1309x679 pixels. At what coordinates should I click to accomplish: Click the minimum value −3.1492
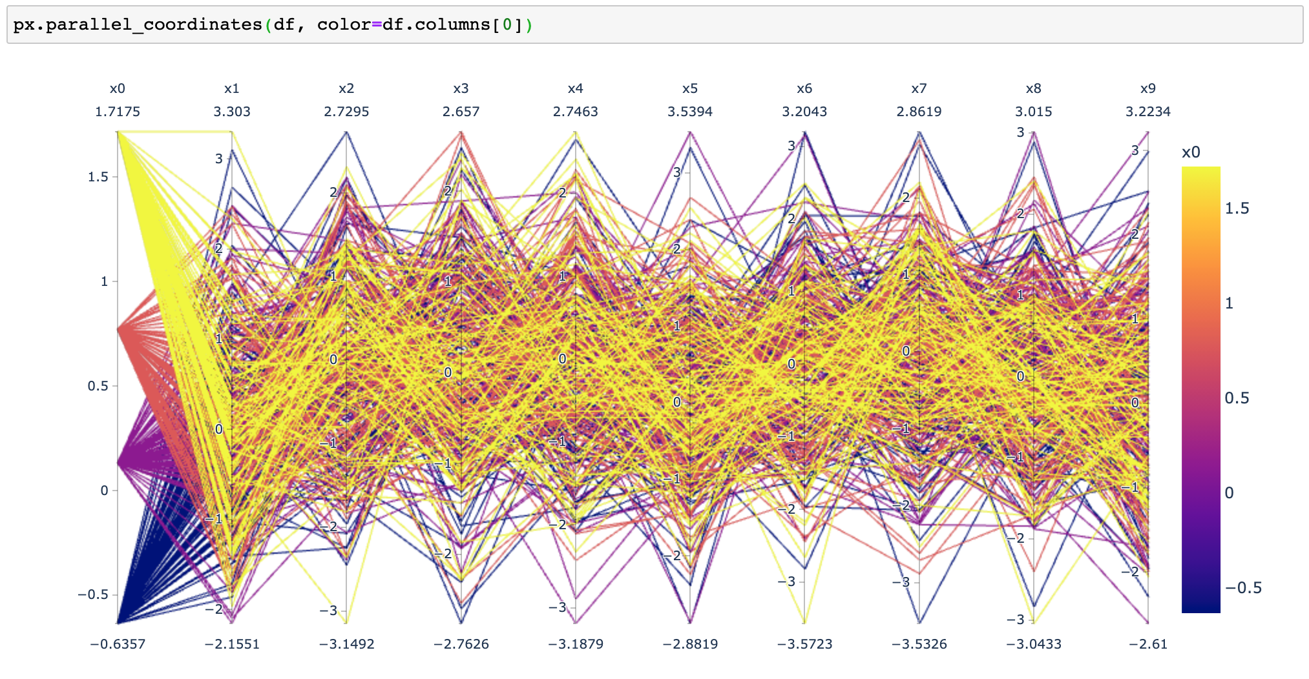[x=346, y=644]
